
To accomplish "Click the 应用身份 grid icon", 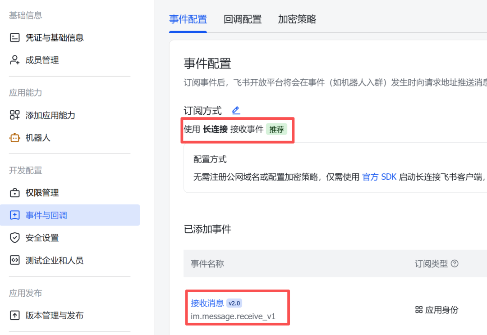I will (x=418, y=310).
